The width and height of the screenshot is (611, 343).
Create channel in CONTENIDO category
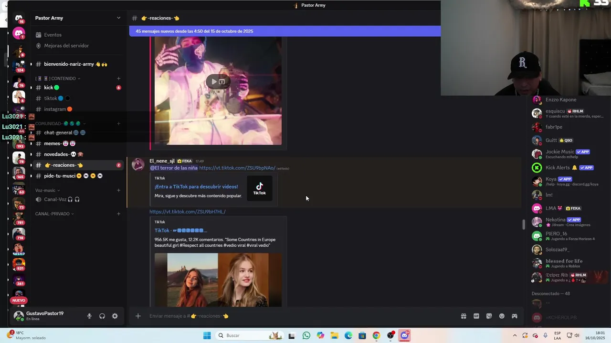coord(118,78)
